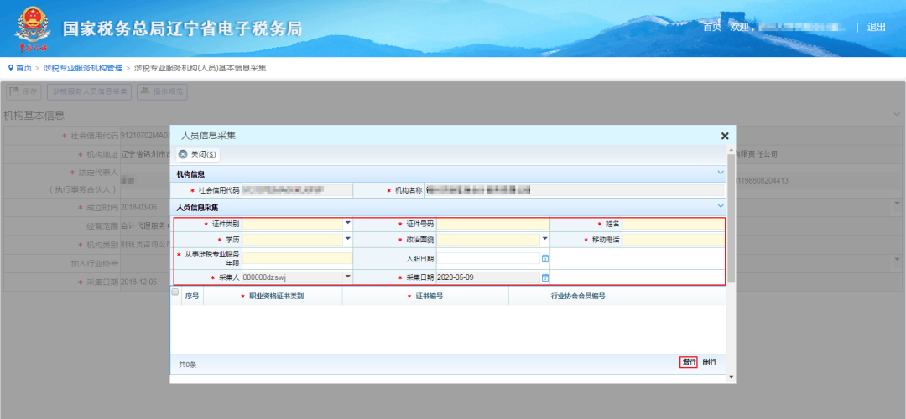Go to 涉税专业服务机构管理 breadcrumb
The height and width of the screenshot is (419, 906).
(82, 68)
